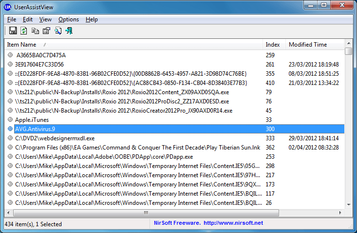Viewport: 357px width, 233px height.
Task: Click the bullet icon beside PDapp.exe row
Action: click(10, 156)
